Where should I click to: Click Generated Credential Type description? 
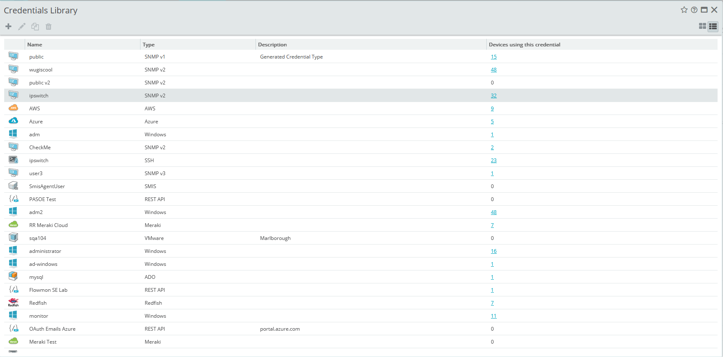point(291,57)
